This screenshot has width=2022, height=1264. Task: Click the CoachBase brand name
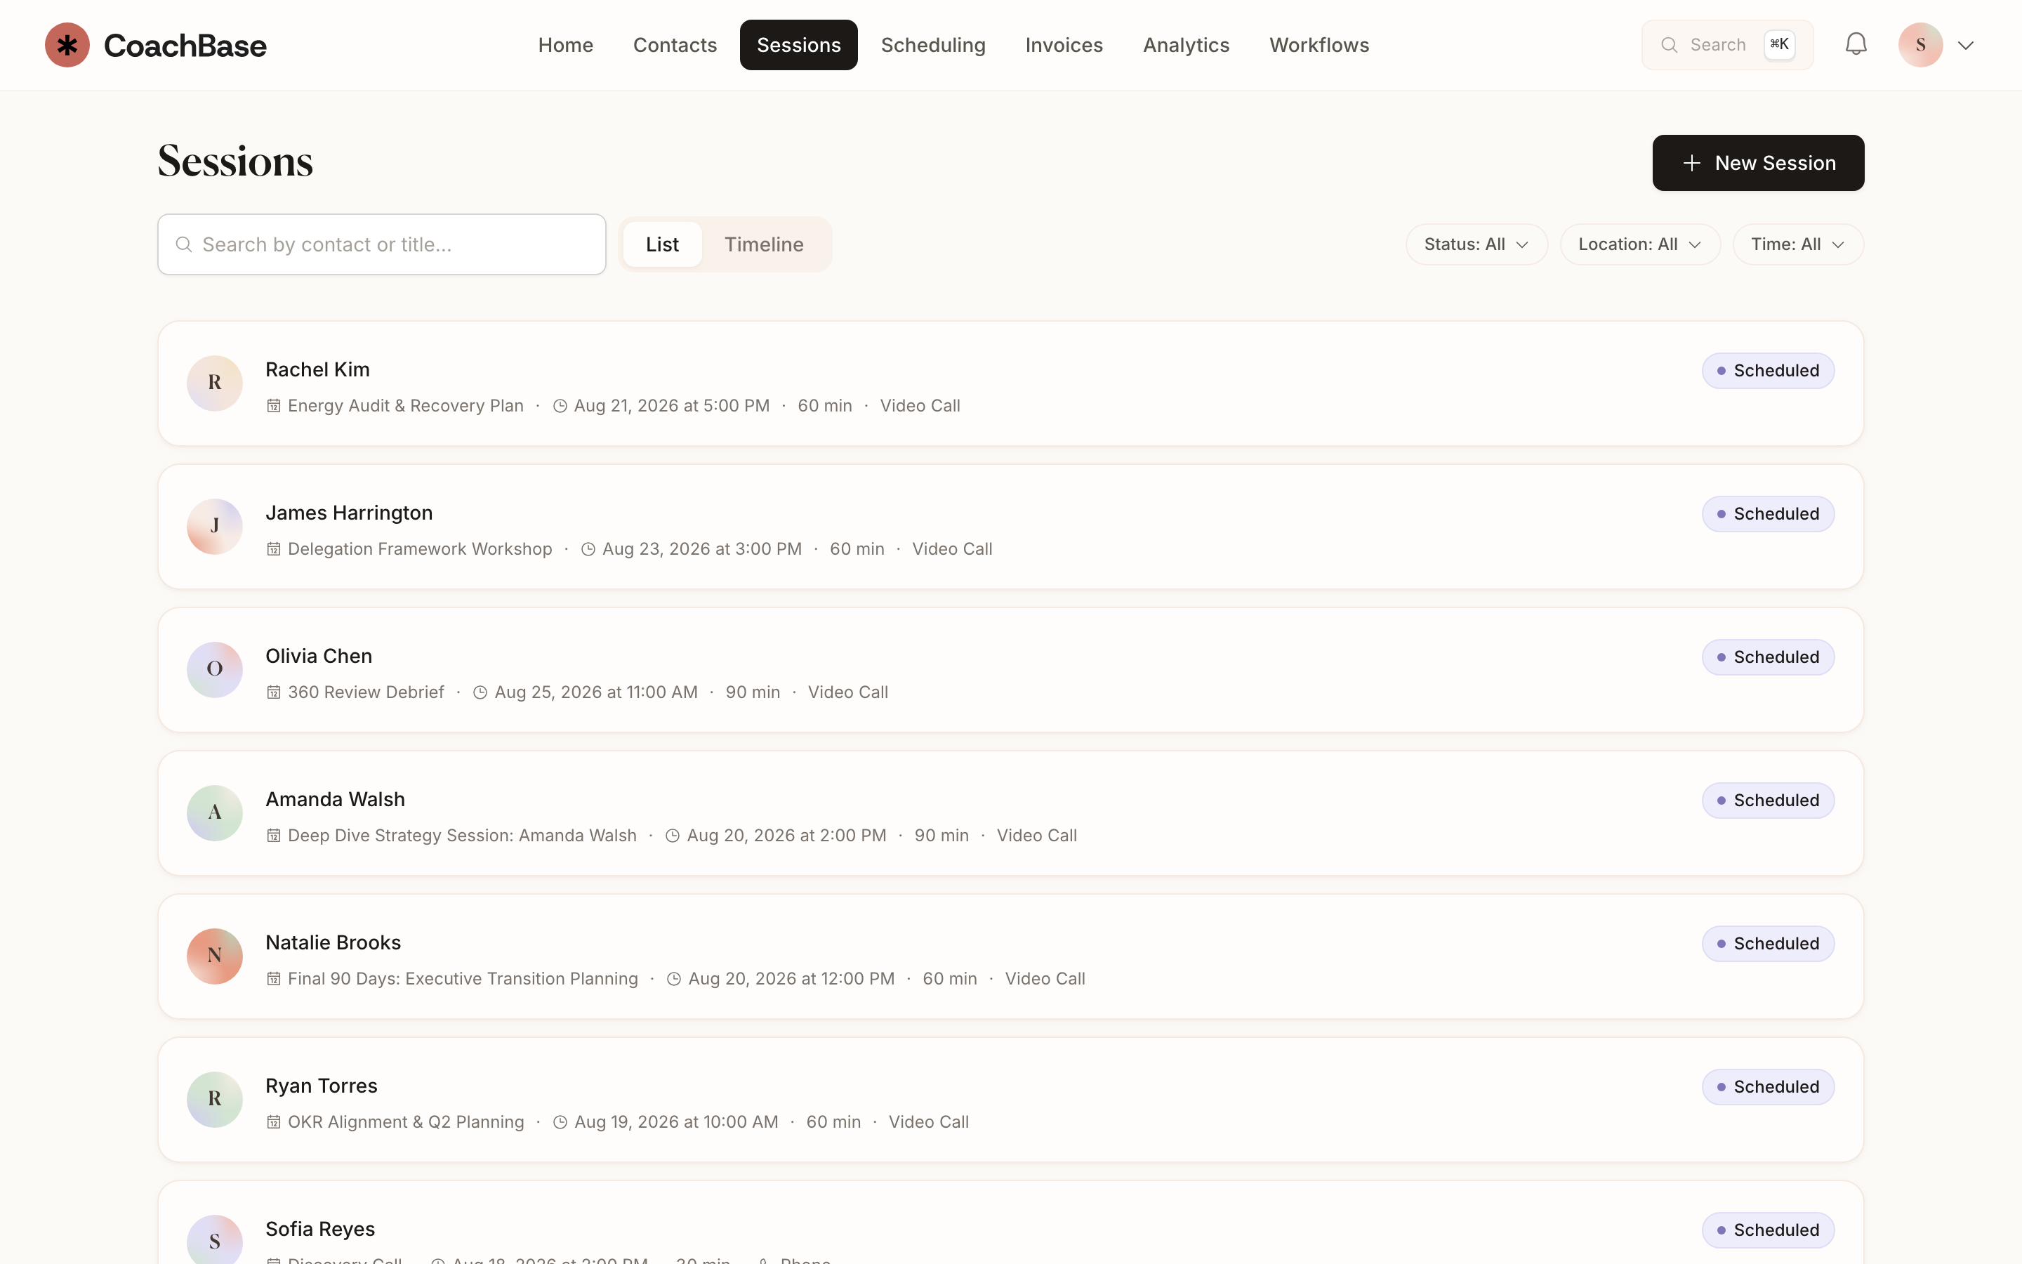click(x=185, y=45)
